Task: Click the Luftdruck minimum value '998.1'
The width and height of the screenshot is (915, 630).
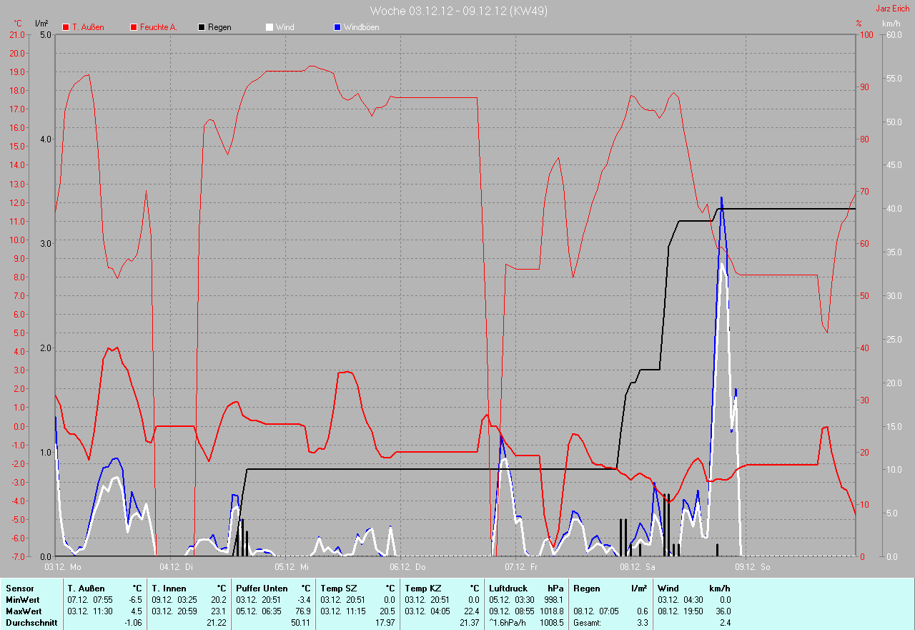Action: click(x=553, y=600)
